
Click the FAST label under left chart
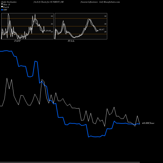click(17, 41)
